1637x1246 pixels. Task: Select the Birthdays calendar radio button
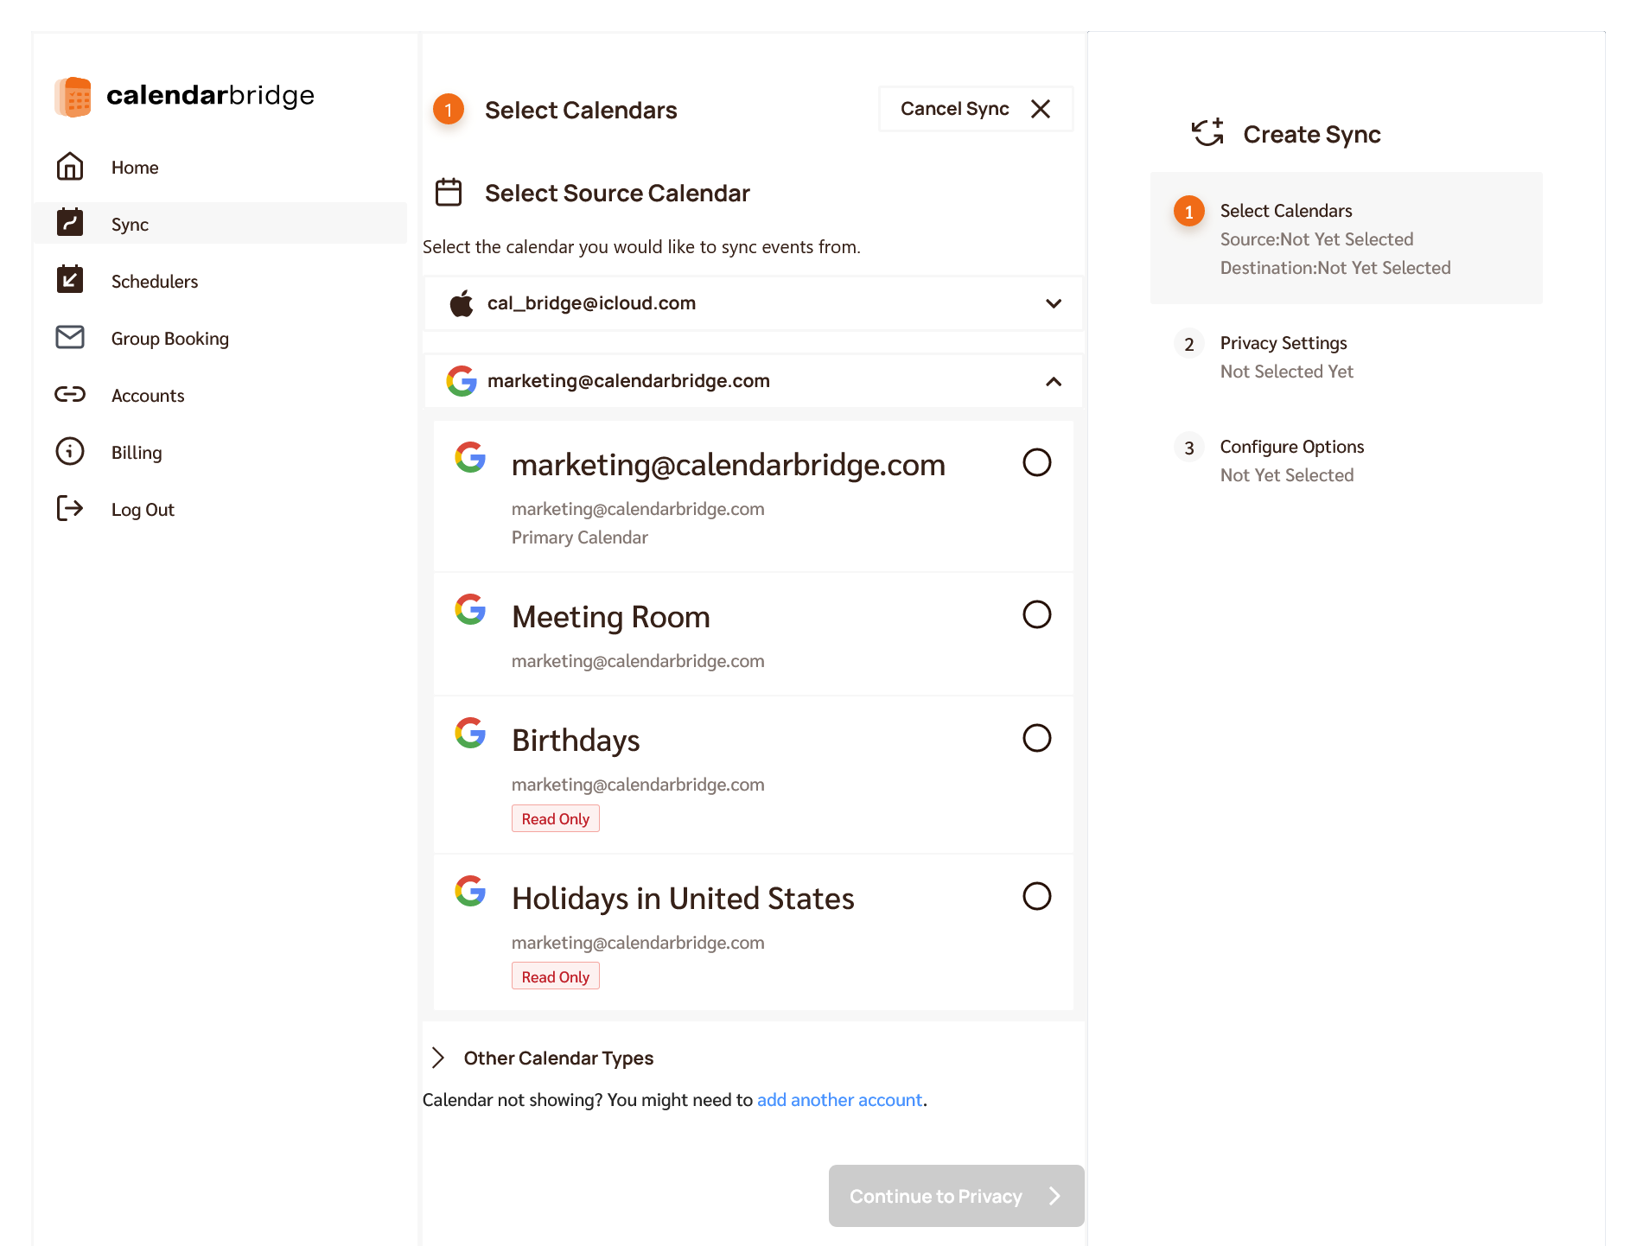point(1037,738)
